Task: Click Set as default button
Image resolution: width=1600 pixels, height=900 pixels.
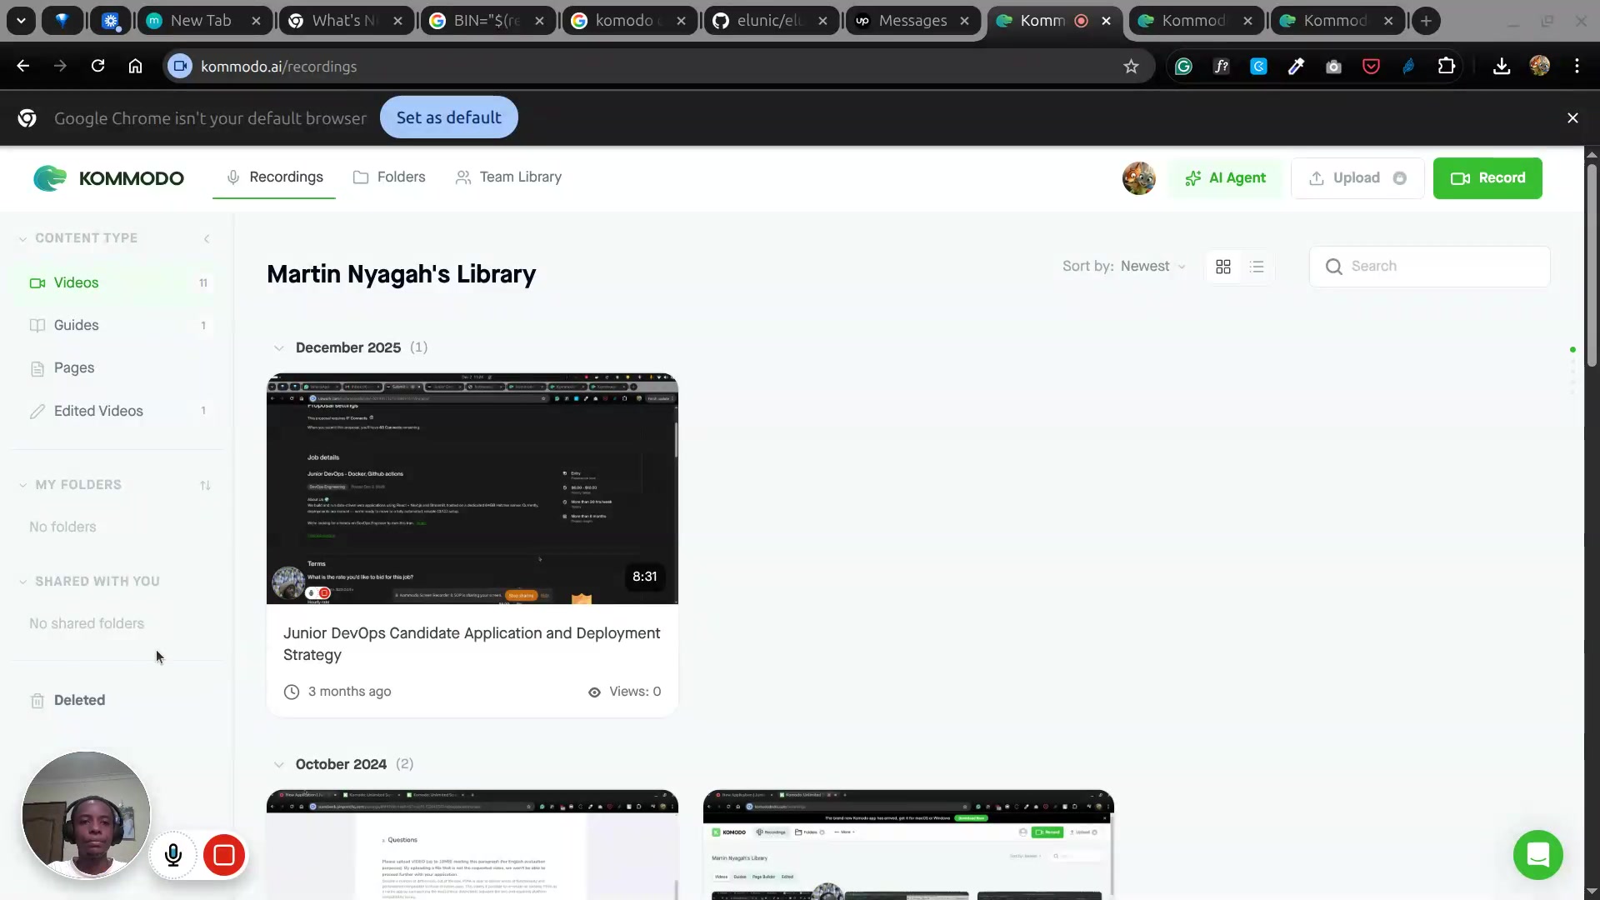Action: 448,117
